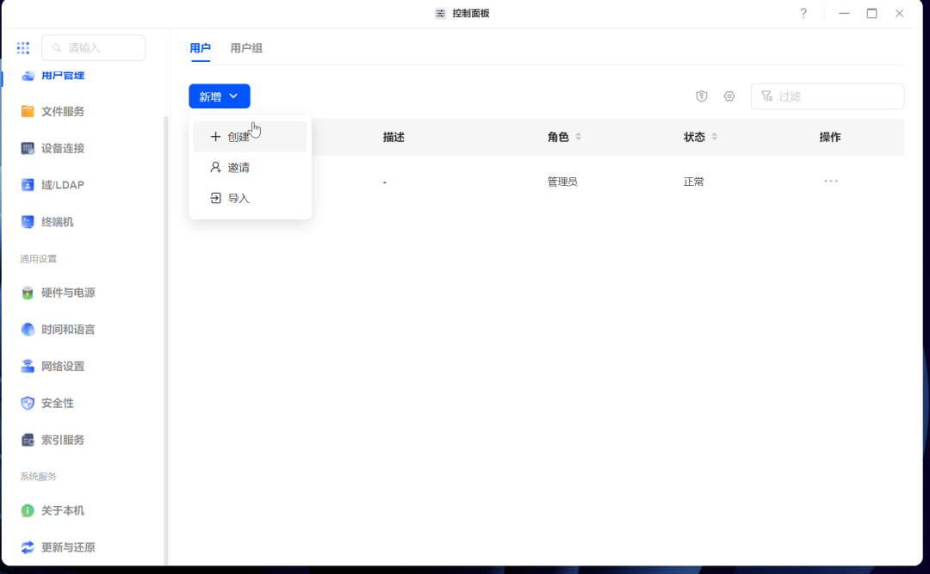930x574 pixels.
Task: Click the 正常 status cell
Action: (x=693, y=182)
